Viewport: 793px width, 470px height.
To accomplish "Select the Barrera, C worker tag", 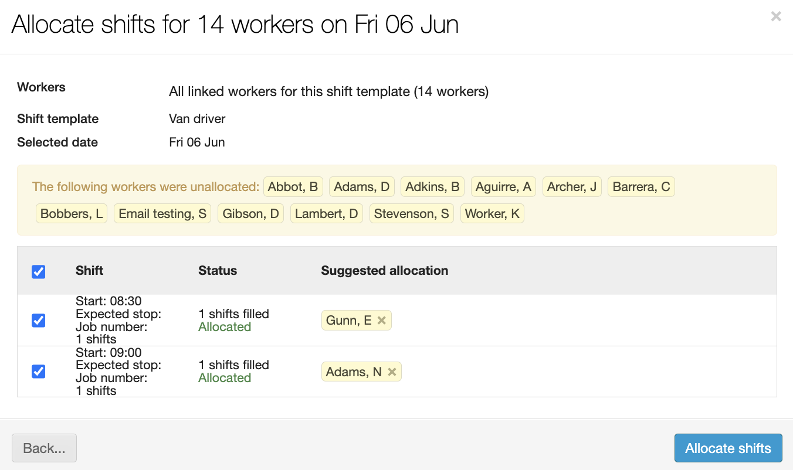I will (x=641, y=187).
